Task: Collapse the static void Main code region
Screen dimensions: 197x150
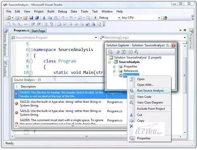Action: [x=31, y=73]
